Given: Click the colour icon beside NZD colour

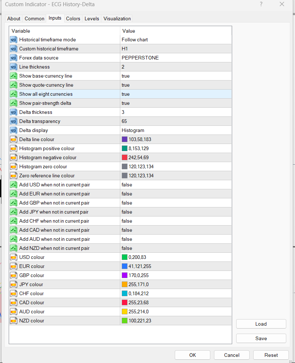Looking at the screenshot, I should [13, 321].
